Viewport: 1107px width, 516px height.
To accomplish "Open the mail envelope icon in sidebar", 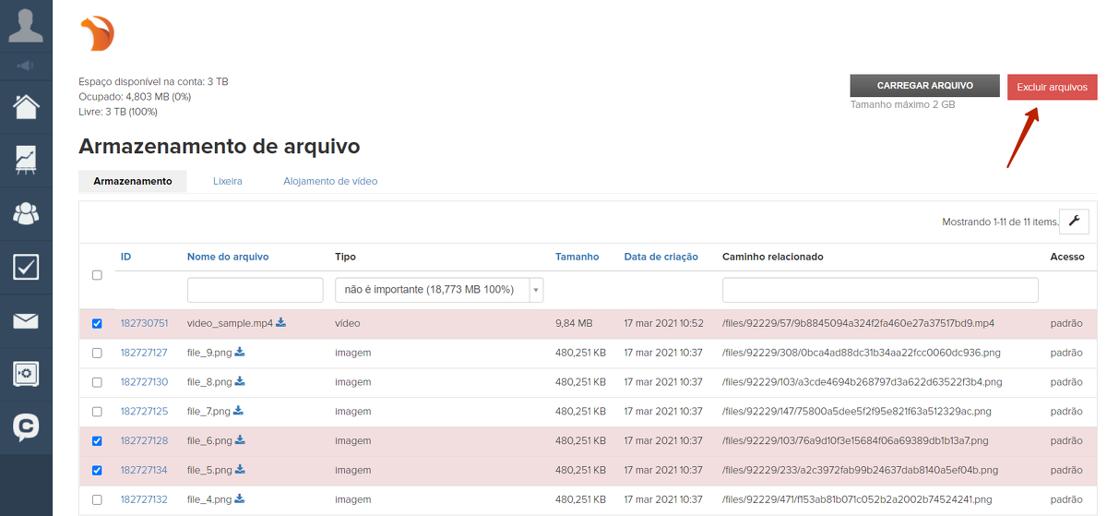I will (x=26, y=320).
